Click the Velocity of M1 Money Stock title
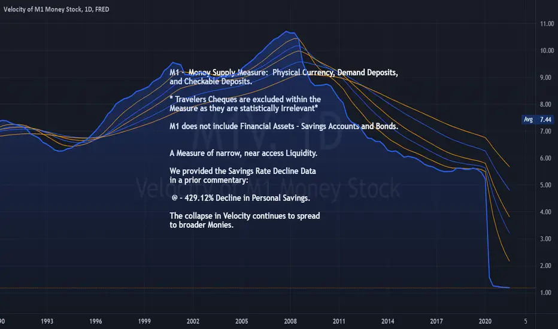 [56, 9]
